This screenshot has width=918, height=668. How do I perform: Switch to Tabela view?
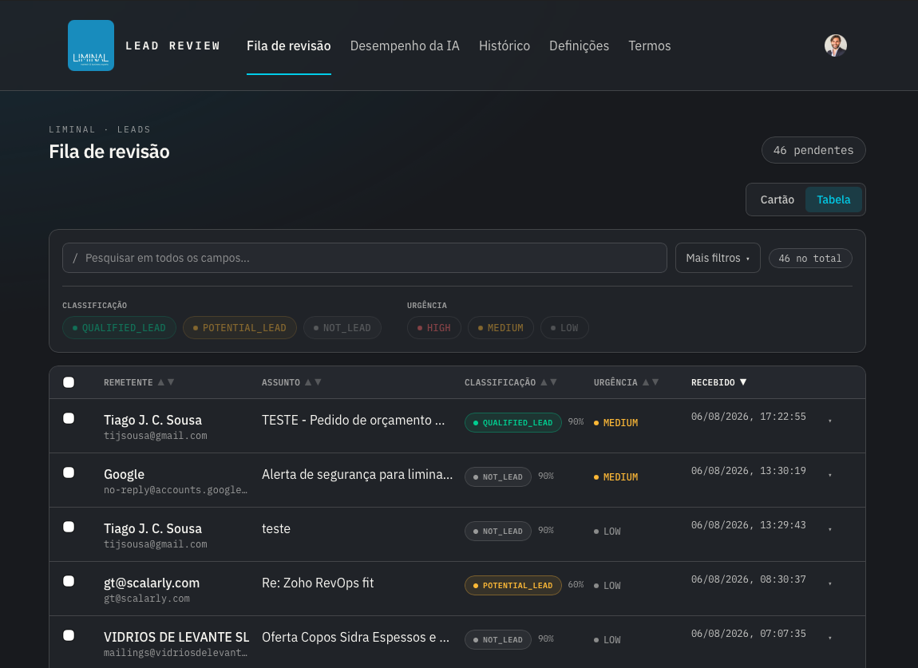tap(833, 200)
